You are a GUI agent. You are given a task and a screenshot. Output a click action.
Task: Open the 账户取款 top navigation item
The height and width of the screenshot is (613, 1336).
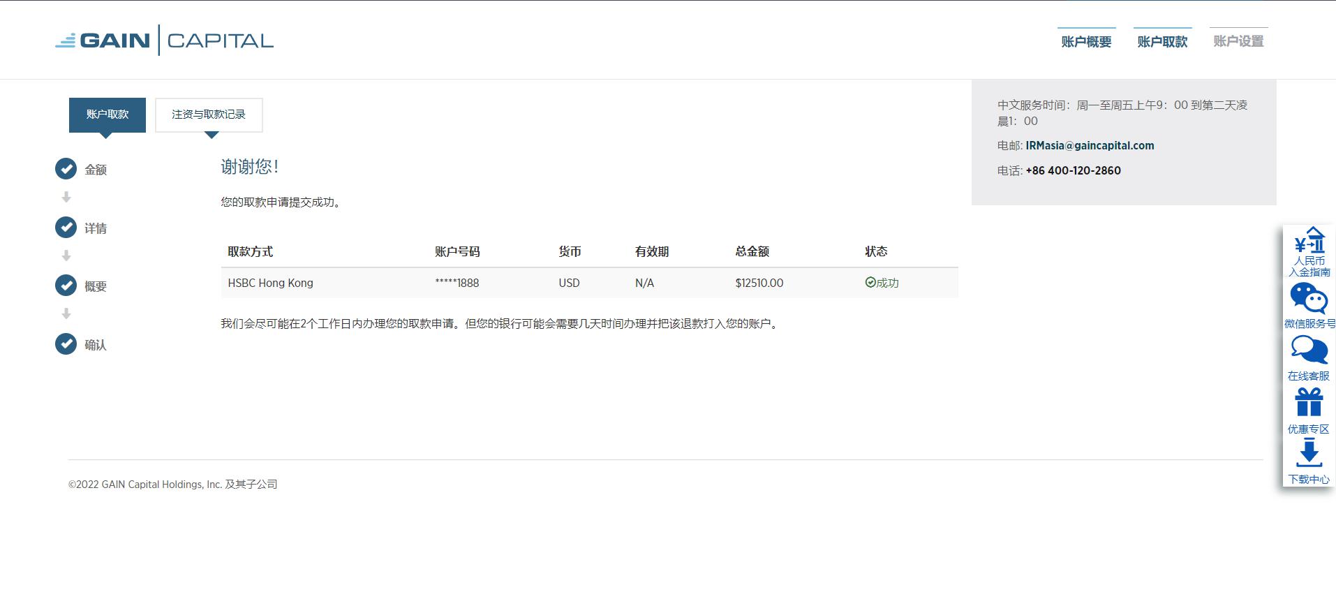point(1162,41)
